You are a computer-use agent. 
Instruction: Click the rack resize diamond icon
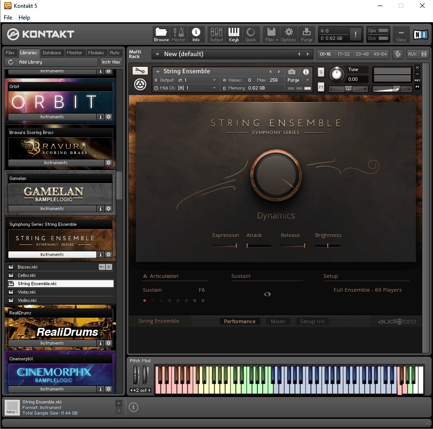pos(398,54)
